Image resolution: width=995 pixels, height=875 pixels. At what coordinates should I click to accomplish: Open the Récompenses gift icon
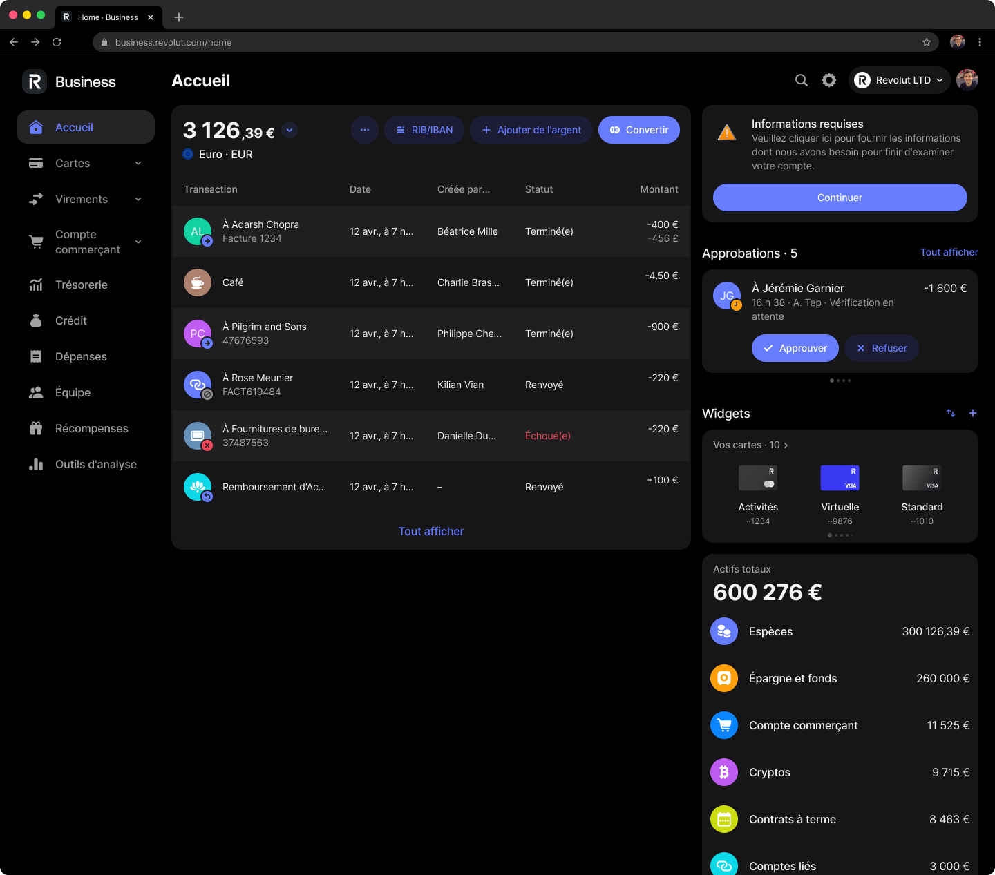pos(35,428)
